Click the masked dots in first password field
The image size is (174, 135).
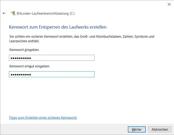(20, 58)
